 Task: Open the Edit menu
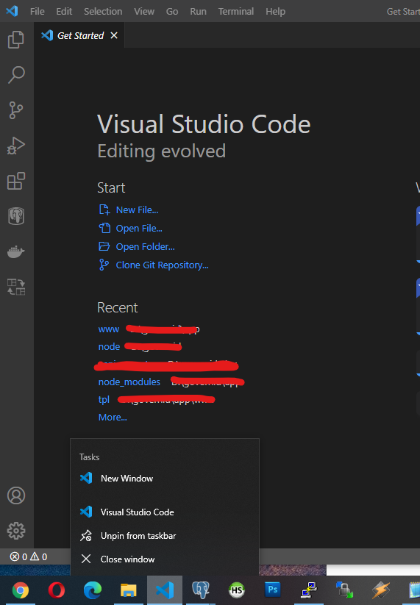pos(64,12)
